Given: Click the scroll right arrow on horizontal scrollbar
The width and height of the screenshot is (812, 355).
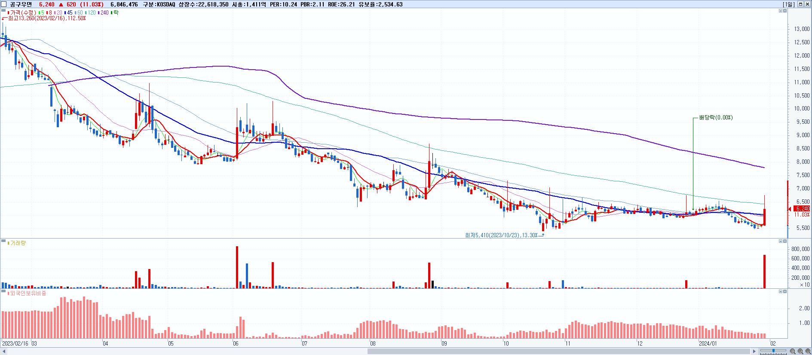Looking at the screenshot, I should pos(754,352).
